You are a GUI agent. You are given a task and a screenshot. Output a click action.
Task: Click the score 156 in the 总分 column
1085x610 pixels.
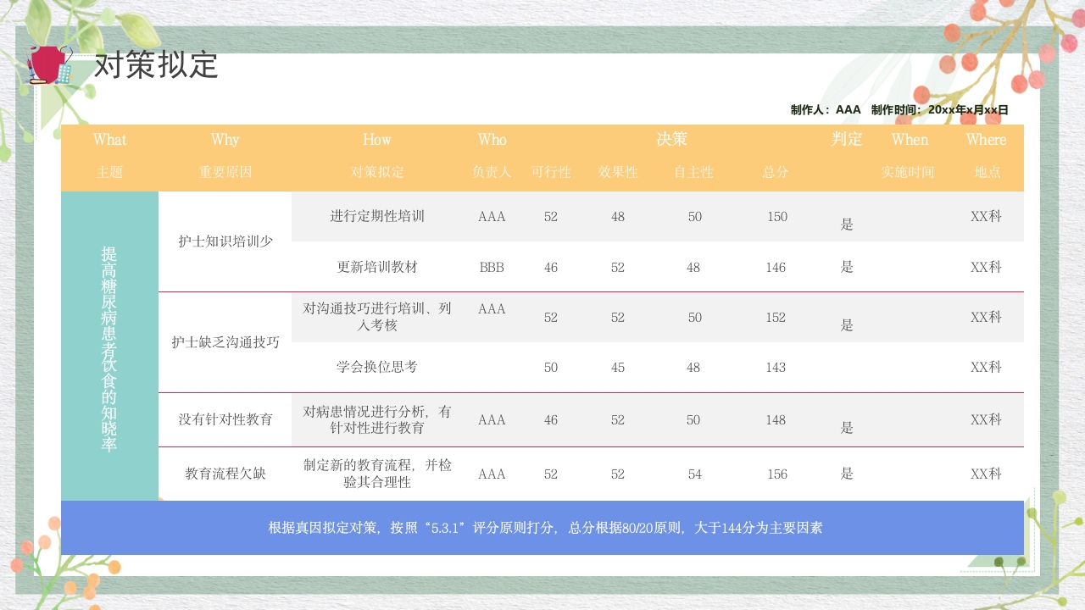pyautogui.click(x=776, y=474)
